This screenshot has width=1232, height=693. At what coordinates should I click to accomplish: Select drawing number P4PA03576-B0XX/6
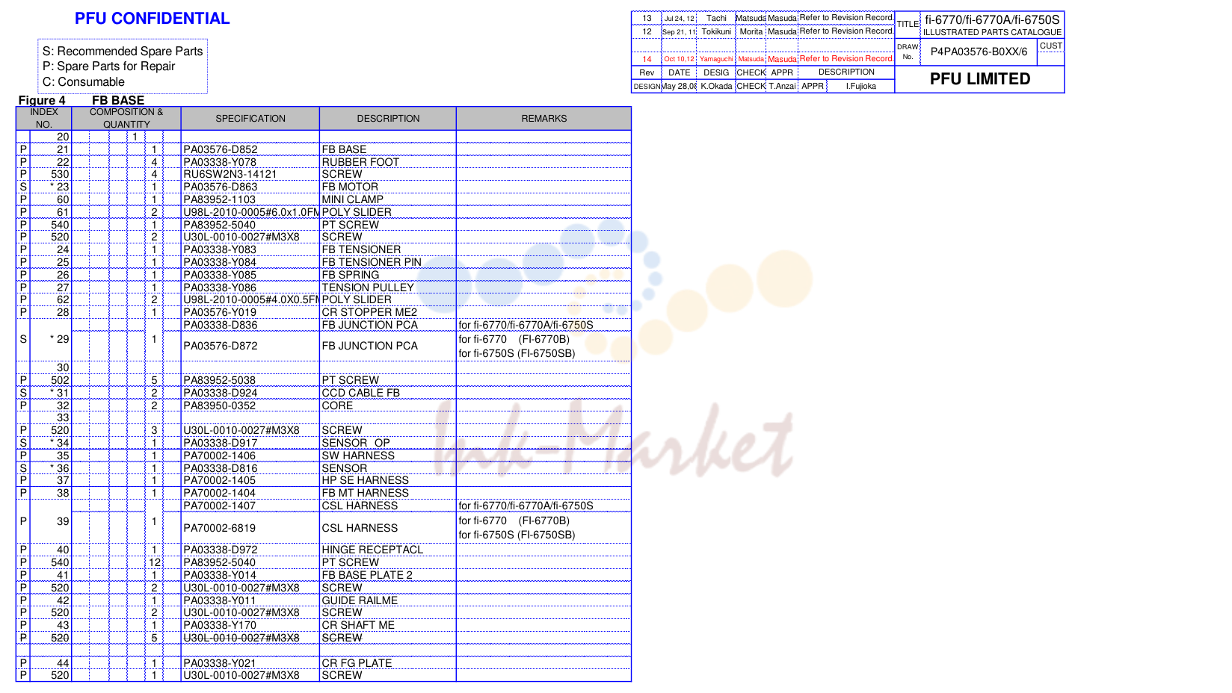pos(979,52)
